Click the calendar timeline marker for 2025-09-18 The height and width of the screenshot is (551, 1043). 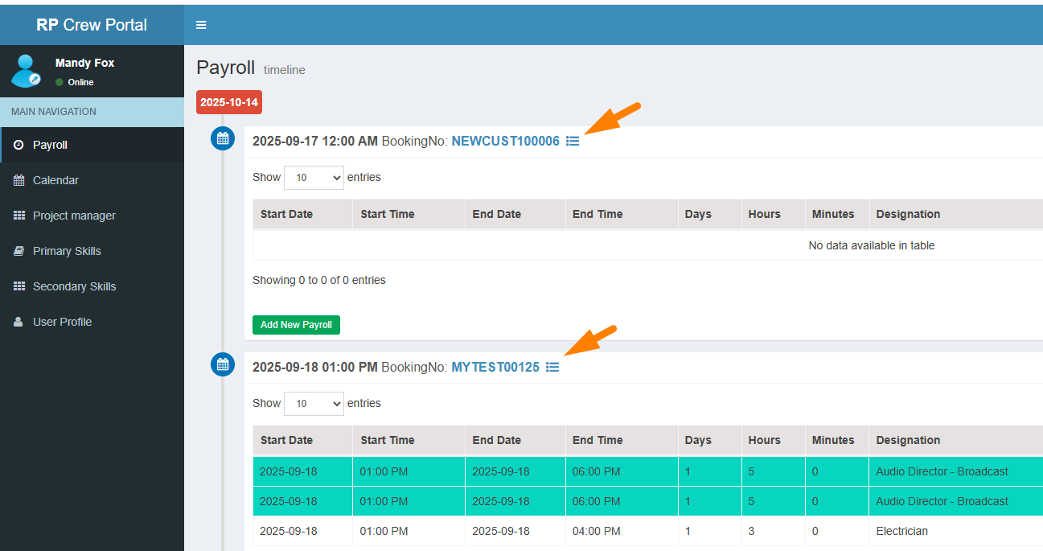pos(223,364)
